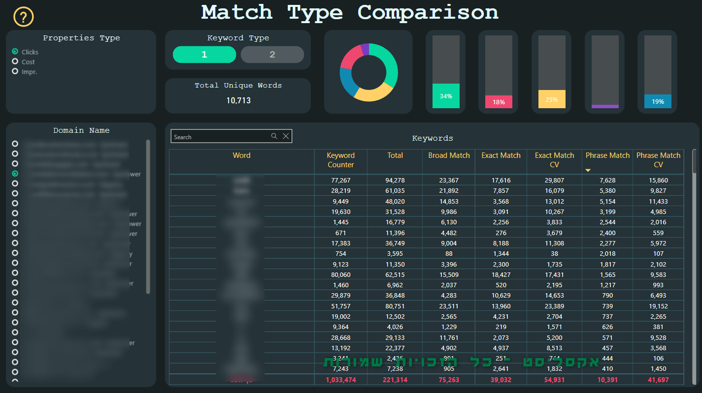Image resolution: width=702 pixels, height=393 pixels.
Task: Click cell 48,020 in Total column
Action: click(x=395, y=201)
